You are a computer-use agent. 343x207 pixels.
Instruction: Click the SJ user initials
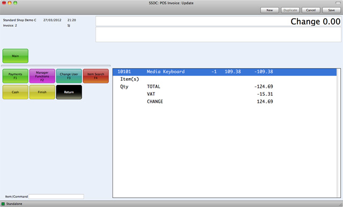point(69,26)
